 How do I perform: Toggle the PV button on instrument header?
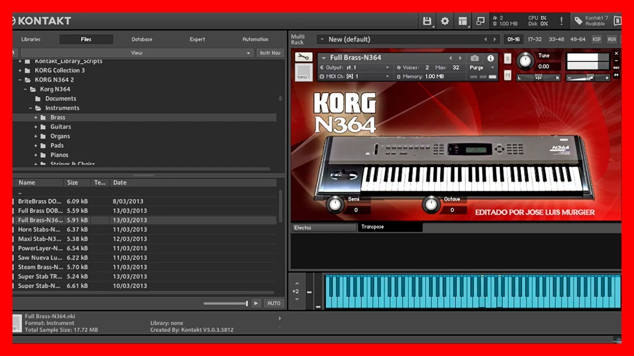pos(617,75)
